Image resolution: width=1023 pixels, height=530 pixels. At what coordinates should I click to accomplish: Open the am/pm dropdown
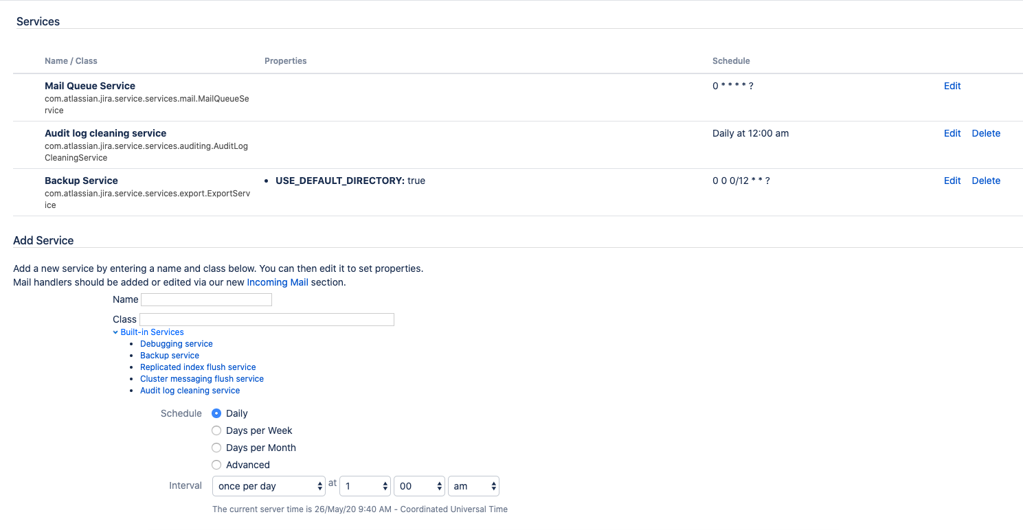473,486
